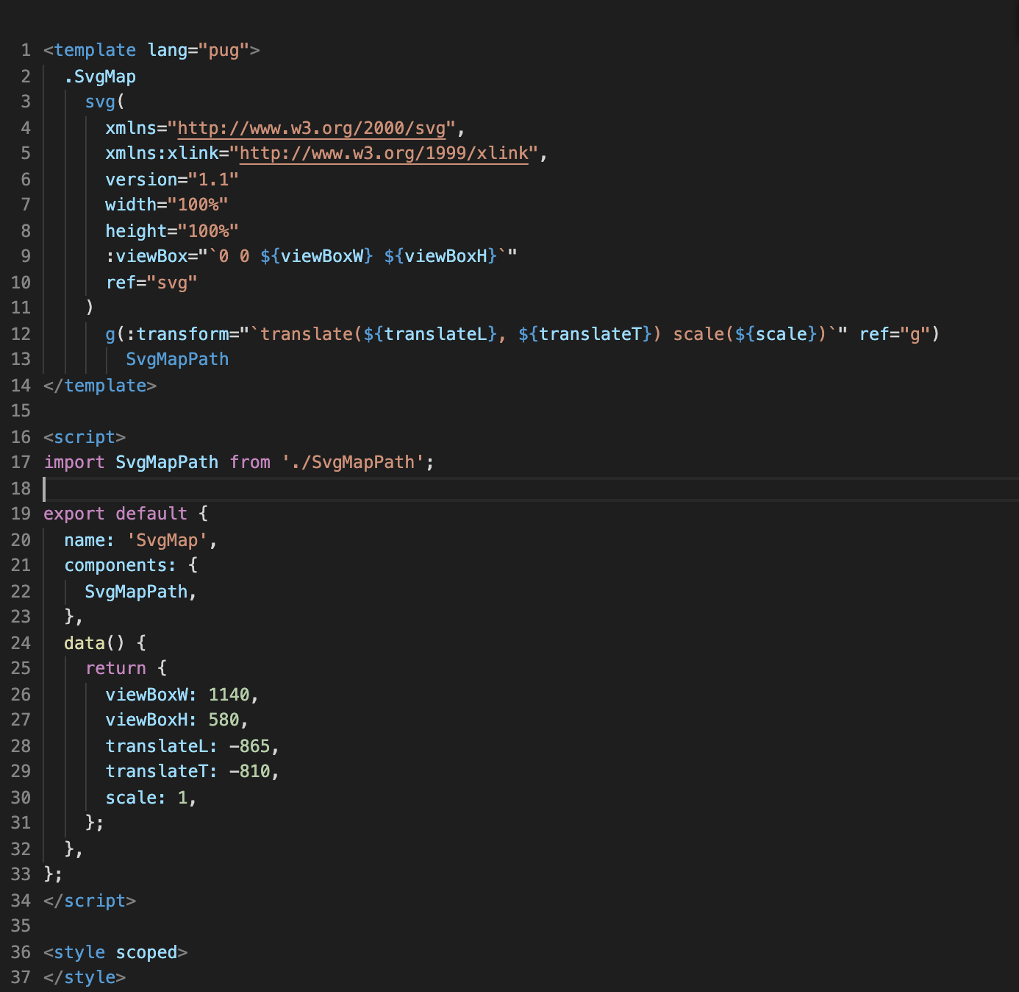Viewport: 1019px width, 992px height.
Task: Click the ref="svg" attribute
Action: click(151, 283)
